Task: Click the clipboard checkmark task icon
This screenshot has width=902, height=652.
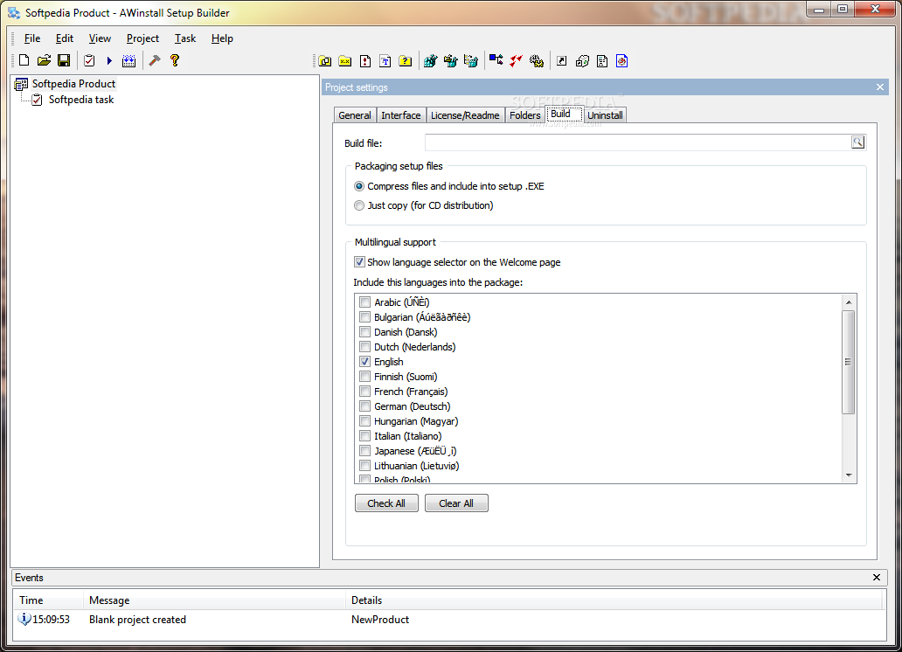Action: click(89, 60)
